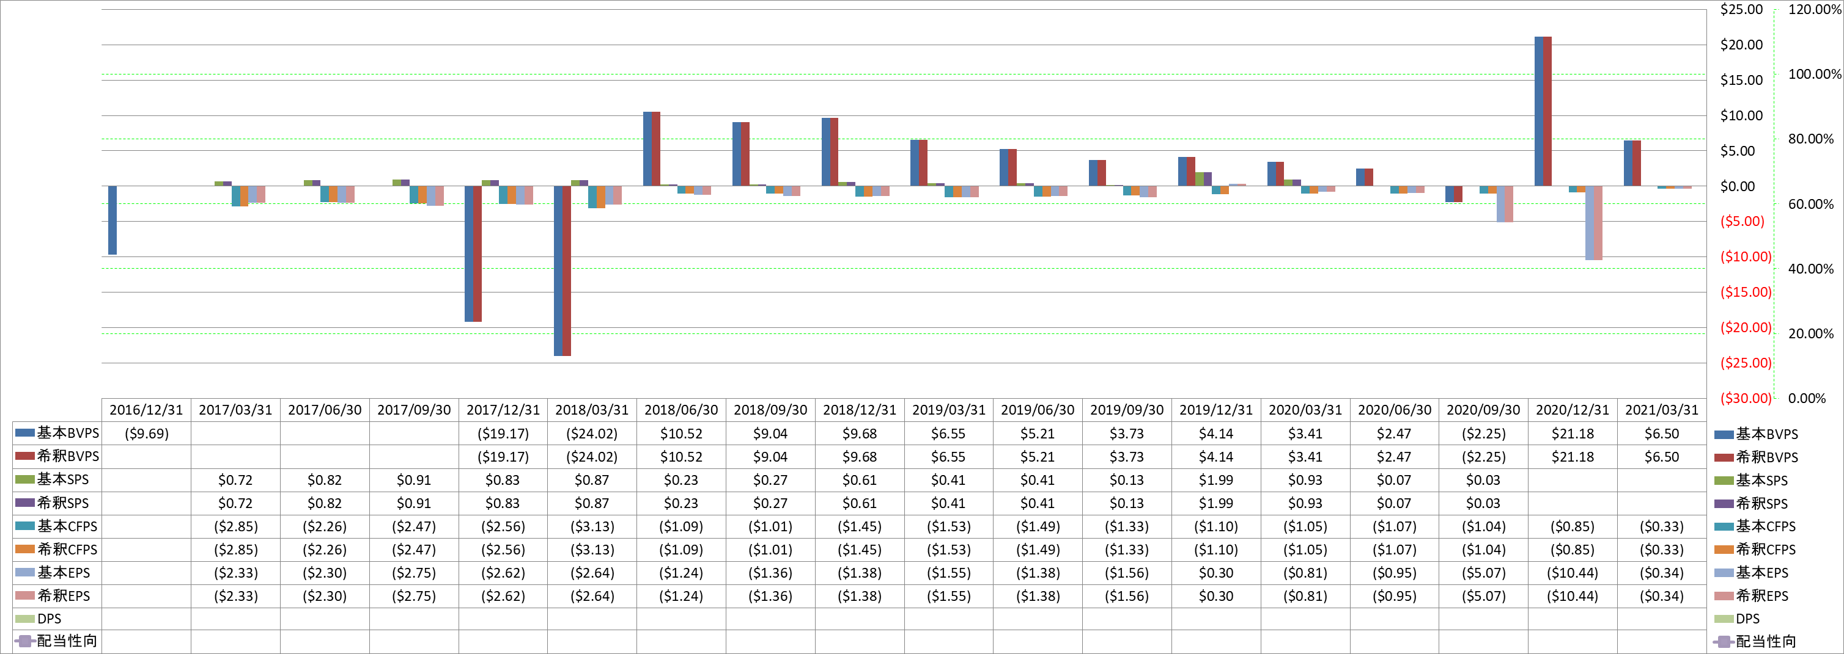Click the red ($30.00) axis label
Screen dimensions: 1844x654
pos(1746,398)
